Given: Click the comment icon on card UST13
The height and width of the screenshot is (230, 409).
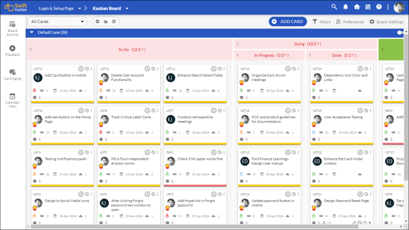Looking at the screenshot, I should pos(35,97).
